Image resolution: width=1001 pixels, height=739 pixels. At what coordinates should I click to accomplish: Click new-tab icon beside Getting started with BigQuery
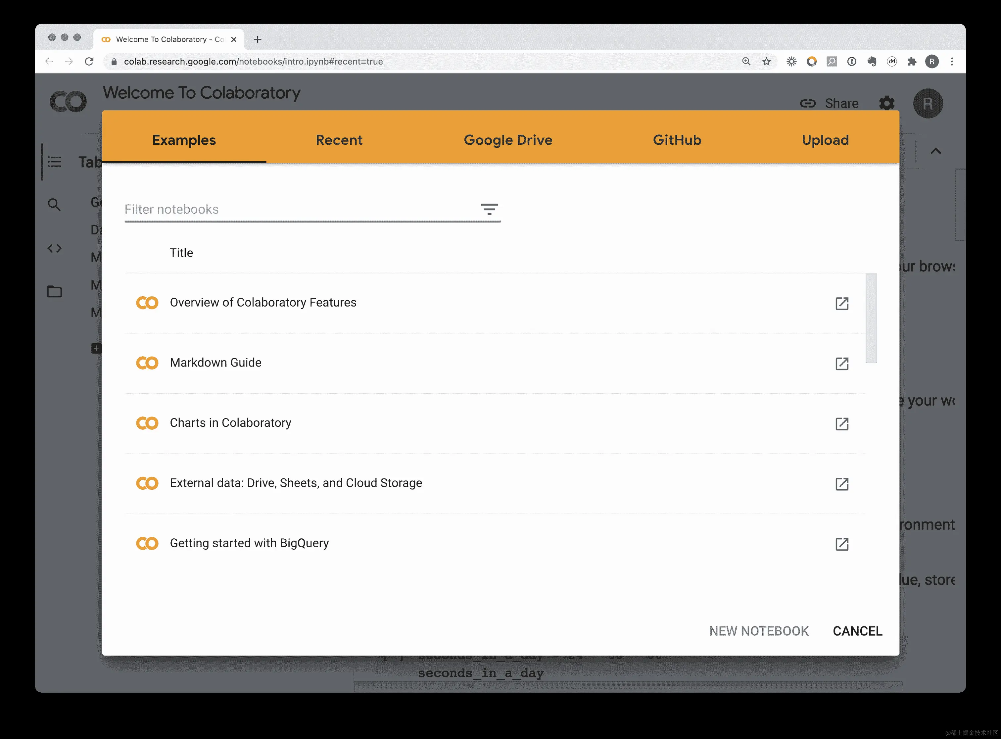point(842,544)
